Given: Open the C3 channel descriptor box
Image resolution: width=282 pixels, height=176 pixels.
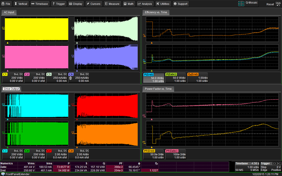Looking at the screenshot, I should tap(13, 154).
